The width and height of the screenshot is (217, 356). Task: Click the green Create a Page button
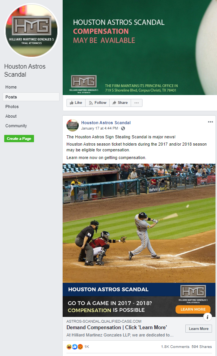point(19,138)
